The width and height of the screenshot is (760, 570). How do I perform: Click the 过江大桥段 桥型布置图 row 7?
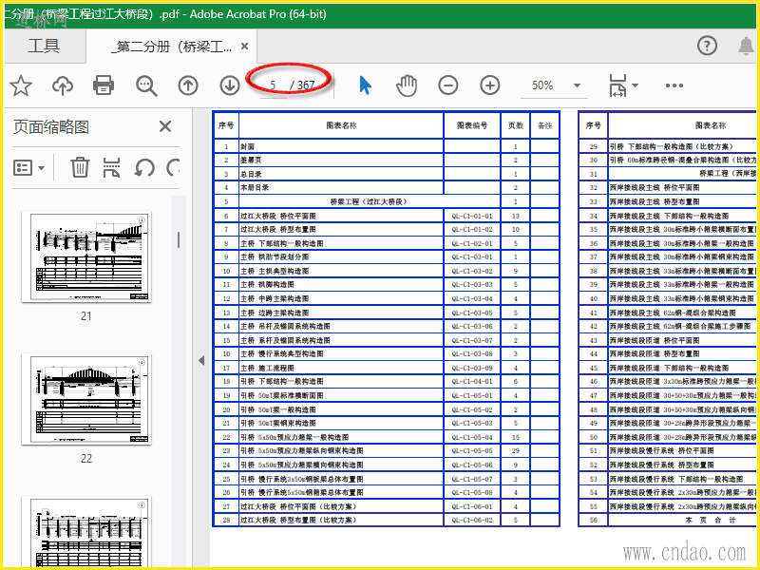(x=387, y=229)
